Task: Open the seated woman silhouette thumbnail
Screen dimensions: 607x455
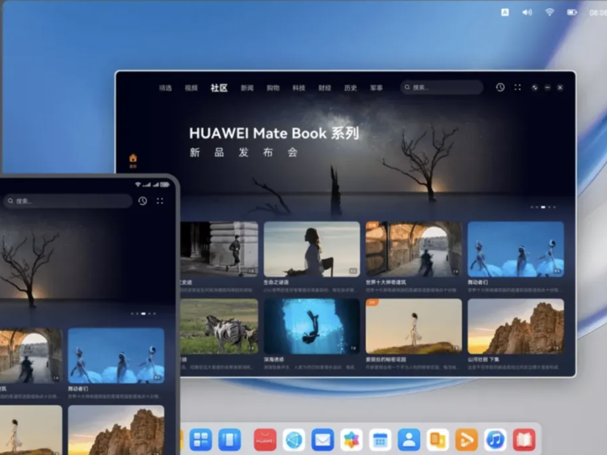Action: (x=312, y=249)
